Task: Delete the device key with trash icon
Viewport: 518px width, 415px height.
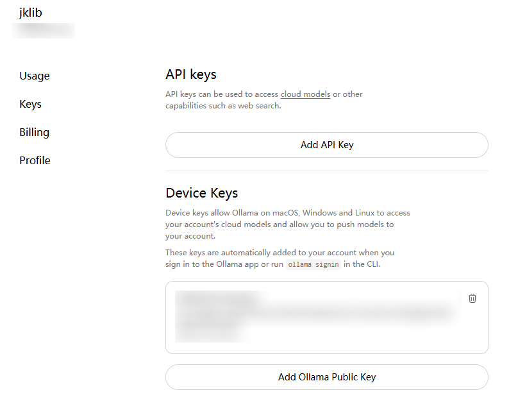Action: pyautogui.click(x=472, y=298)
